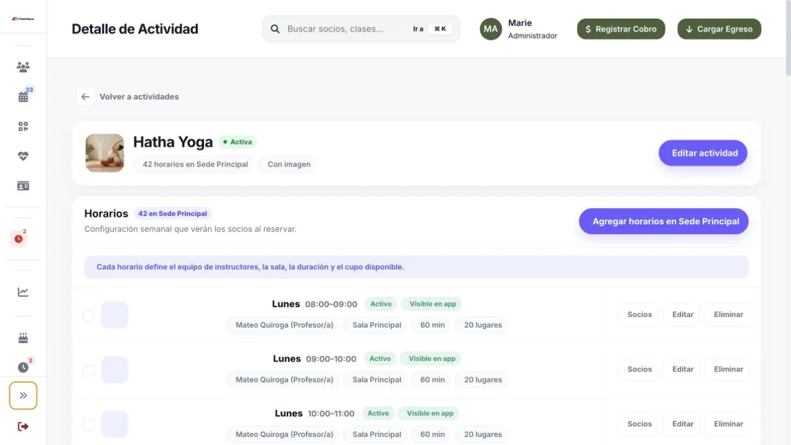The image size is (791, 445).
Task: Open Socios for Lunes 10:00–11:00
Action: [639, 424]
